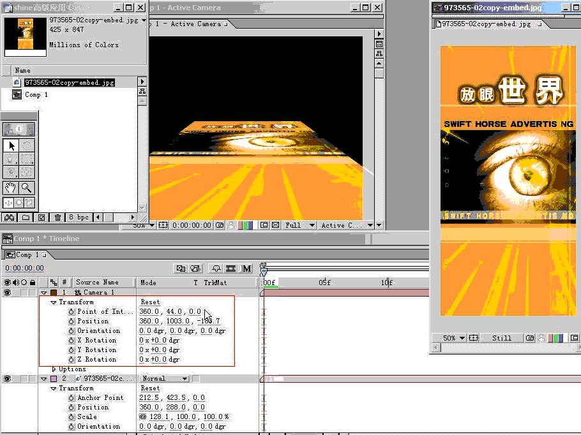Select the Active Camera comp viewer tab
The image size is (581, 435).
coord(188,24)
